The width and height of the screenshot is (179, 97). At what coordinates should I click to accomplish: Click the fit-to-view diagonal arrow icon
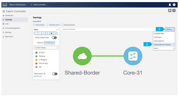44,33
